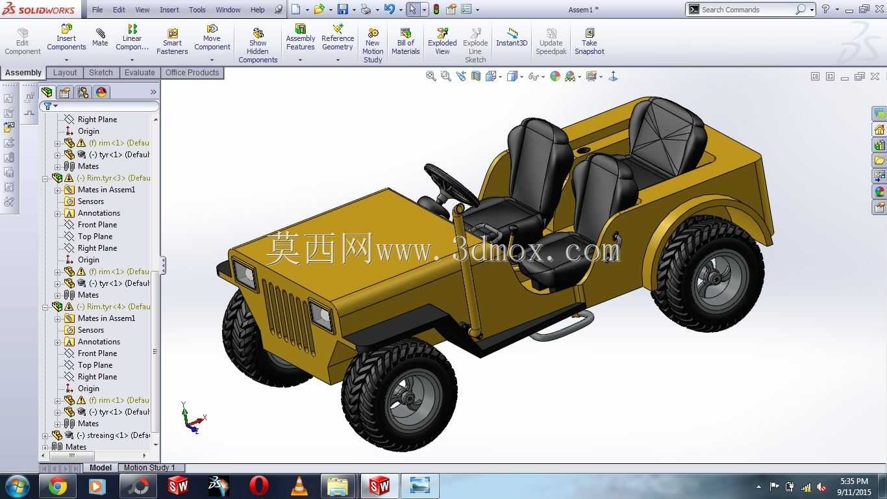
Task: Click Smart Fasteners tool
Action: (172, 40)
